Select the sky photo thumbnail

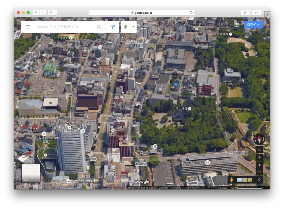(x=239, y=180)
